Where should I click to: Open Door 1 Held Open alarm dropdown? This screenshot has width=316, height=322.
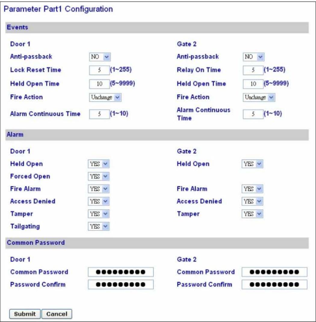click(98, 164)
